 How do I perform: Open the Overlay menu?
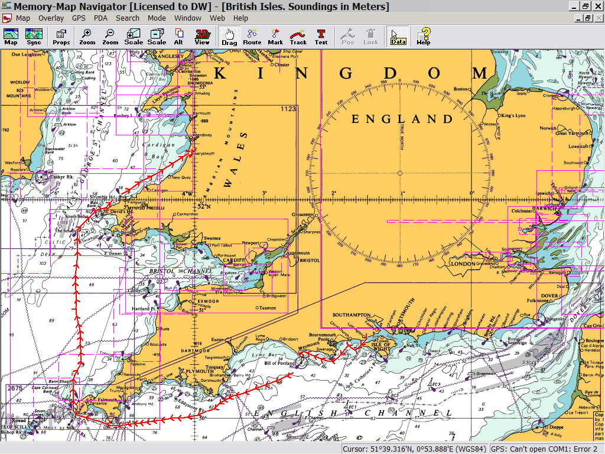pos(51,18)
